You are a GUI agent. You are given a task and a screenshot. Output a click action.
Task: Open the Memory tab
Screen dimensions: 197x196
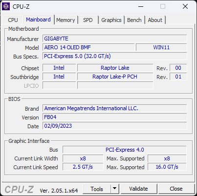pos(66,20)
